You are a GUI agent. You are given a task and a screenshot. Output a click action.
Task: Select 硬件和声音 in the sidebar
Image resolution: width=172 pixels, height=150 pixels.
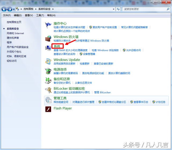click(13, 38)
